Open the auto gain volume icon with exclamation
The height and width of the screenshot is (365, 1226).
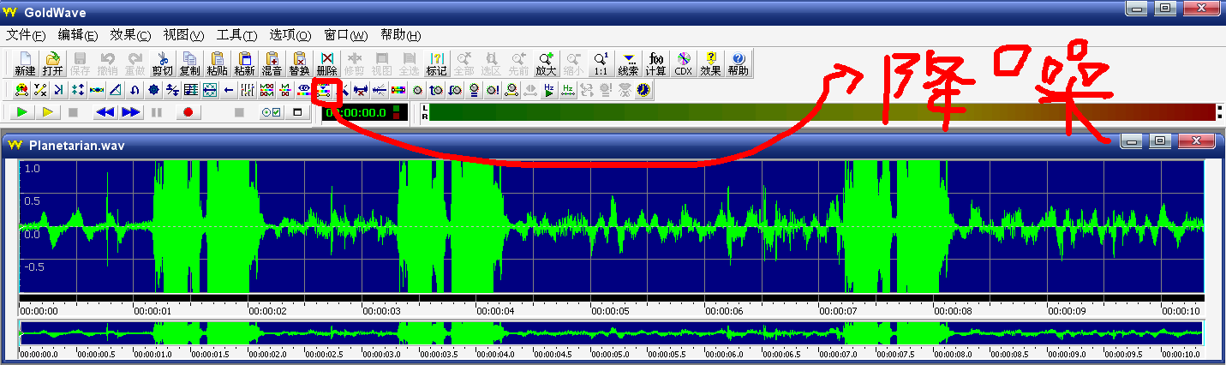tap(493, 89)
